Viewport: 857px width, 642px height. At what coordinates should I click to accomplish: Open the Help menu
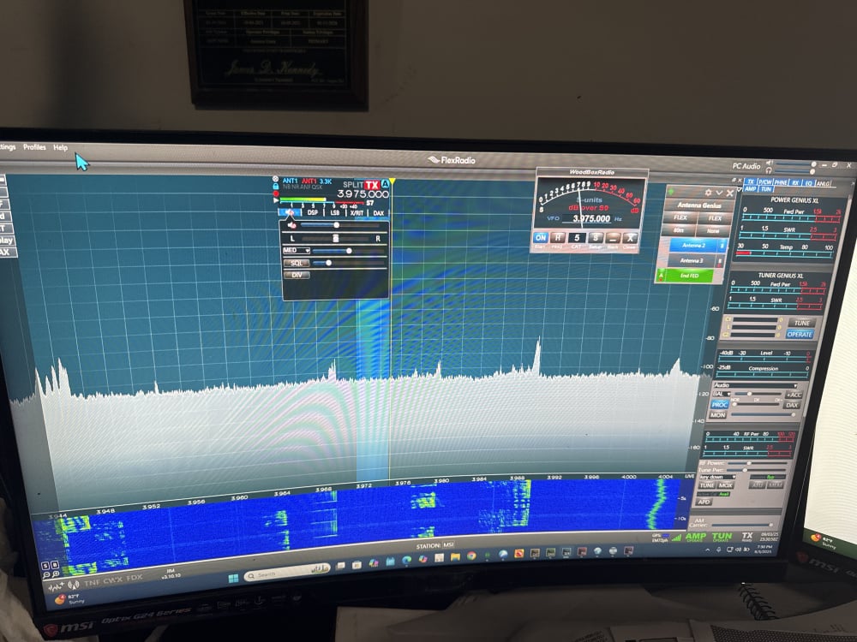click(60, 147)
